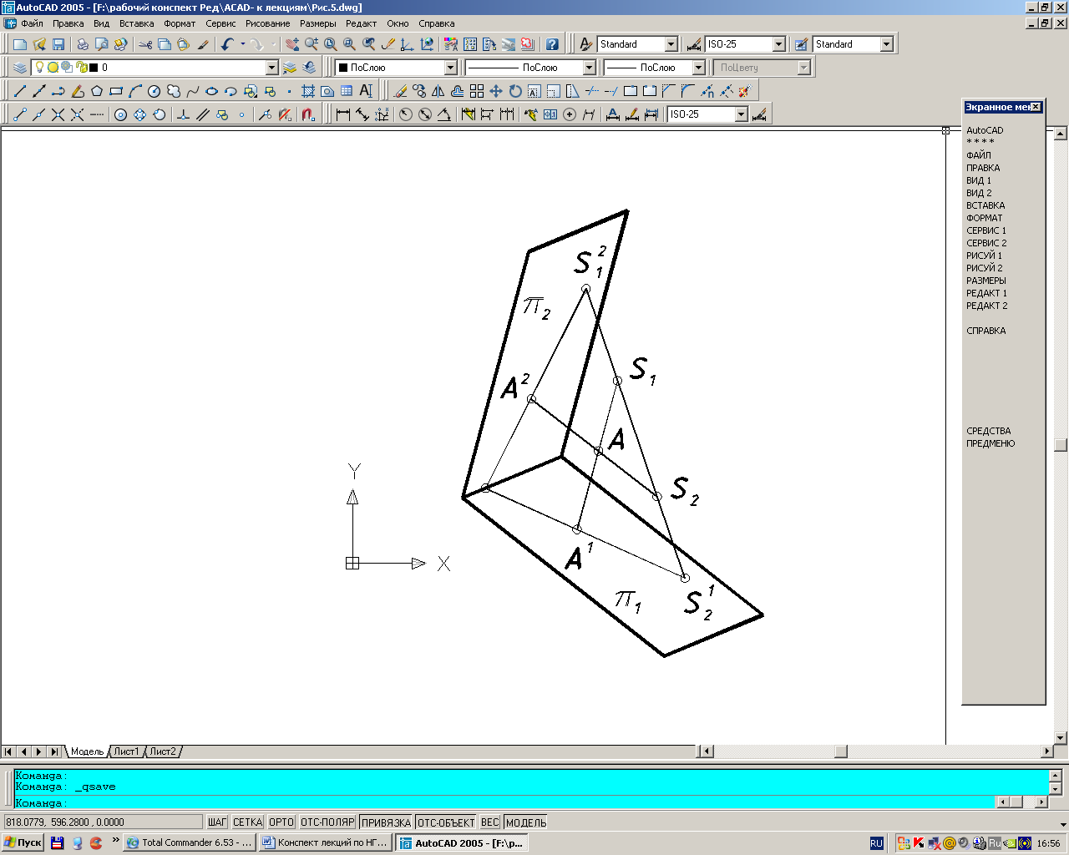Click РЕДАКТ 1 in screen menu
The height and width of the screenshot is (855, 1069).
986,293
